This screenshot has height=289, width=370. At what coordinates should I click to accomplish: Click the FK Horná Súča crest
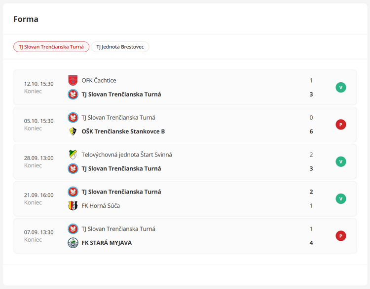point(73,205)
